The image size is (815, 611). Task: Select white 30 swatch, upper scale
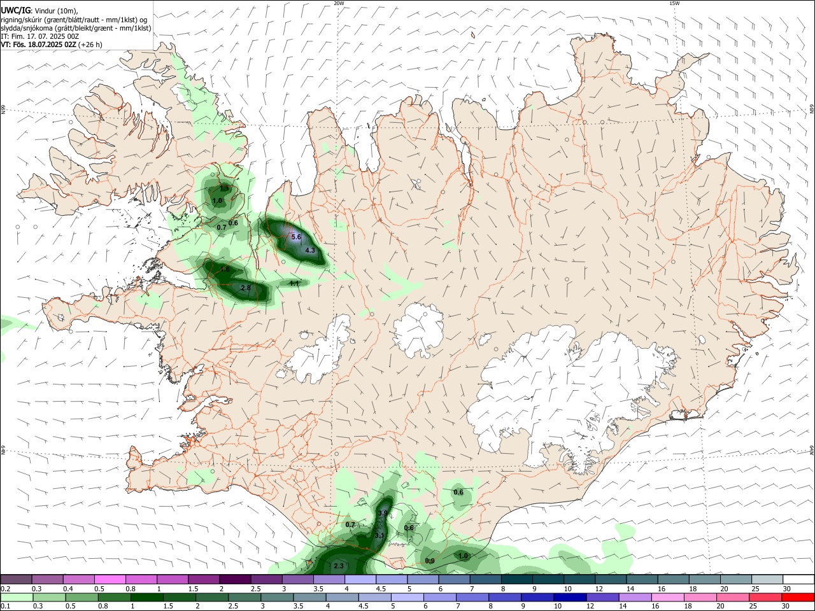coord(799,579)
